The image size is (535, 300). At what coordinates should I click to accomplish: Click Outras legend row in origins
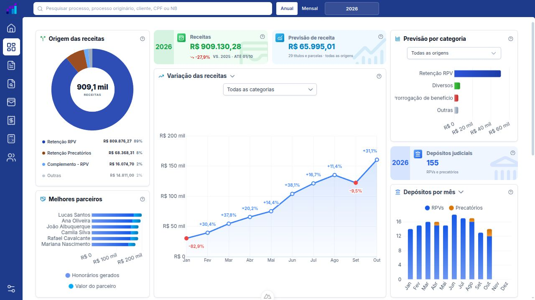92,175
